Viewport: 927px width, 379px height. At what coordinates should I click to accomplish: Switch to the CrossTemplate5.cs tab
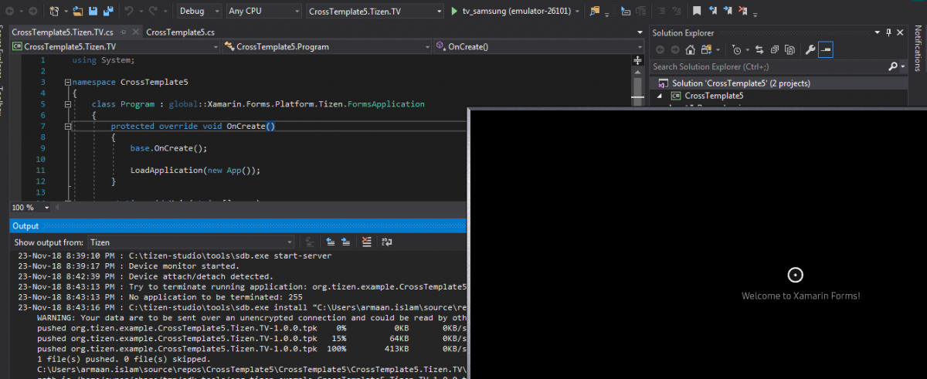[179, 32]
